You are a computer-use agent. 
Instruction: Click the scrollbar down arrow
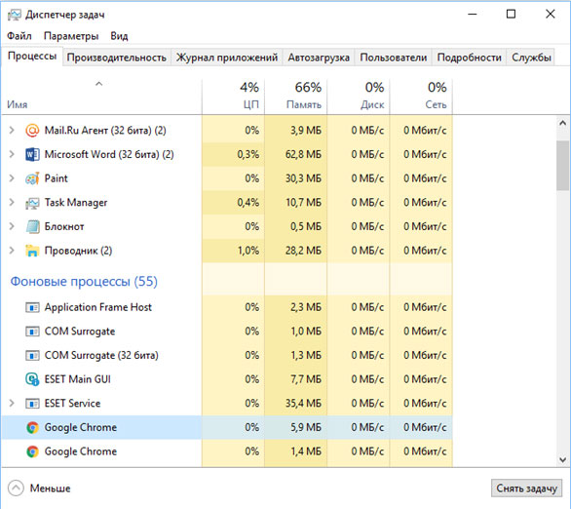pyautogui.click(x=562, y=460)
